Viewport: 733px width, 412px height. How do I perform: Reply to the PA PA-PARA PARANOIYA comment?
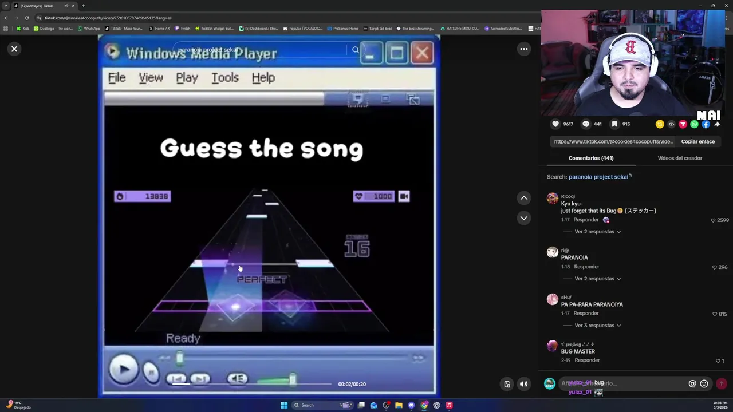pyautogui.click(x=586, y=314)
